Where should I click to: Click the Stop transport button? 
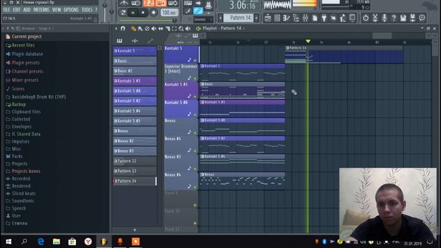[x=143, y=12]
